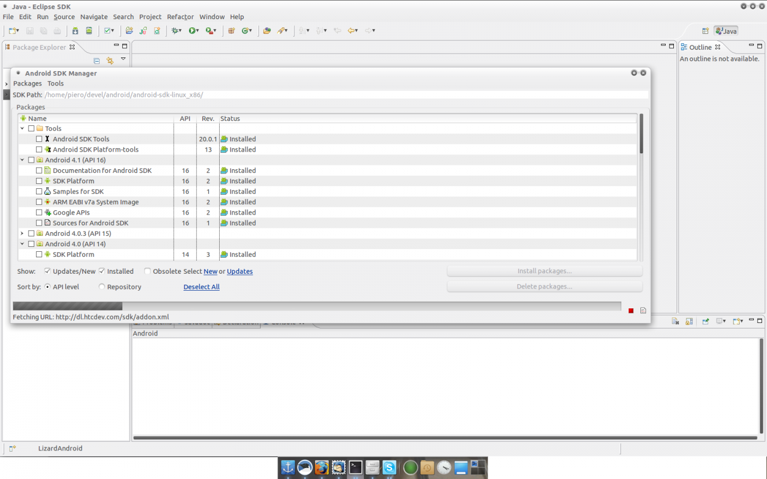
Task: Open the Android SDK Manager toolbar icon
Action: (75, 31)
